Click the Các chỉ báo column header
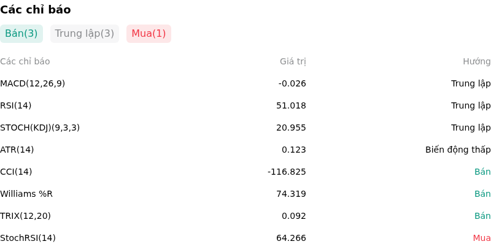Viewport: 491px width, 244px height. [25, 62]
